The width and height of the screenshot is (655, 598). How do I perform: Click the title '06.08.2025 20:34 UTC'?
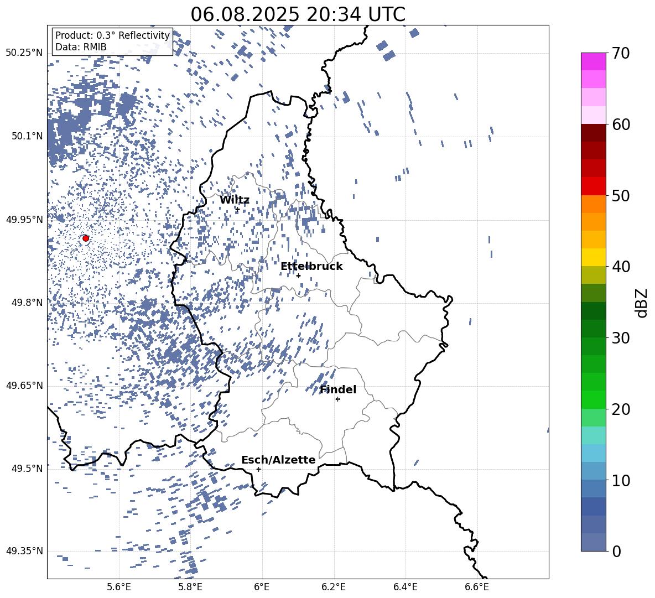(x=298, y=14)
